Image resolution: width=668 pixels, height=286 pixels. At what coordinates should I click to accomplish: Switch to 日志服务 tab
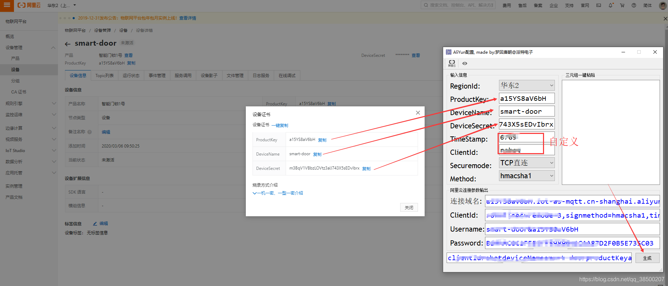261,75
